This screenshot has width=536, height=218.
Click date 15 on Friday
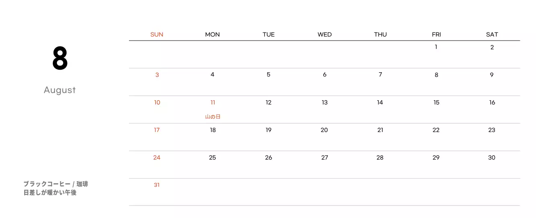tap(436, 103)
